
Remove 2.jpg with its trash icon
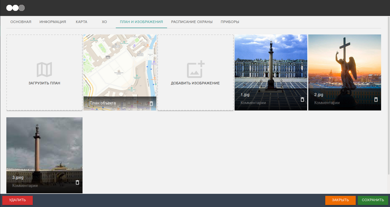[376, 99]
